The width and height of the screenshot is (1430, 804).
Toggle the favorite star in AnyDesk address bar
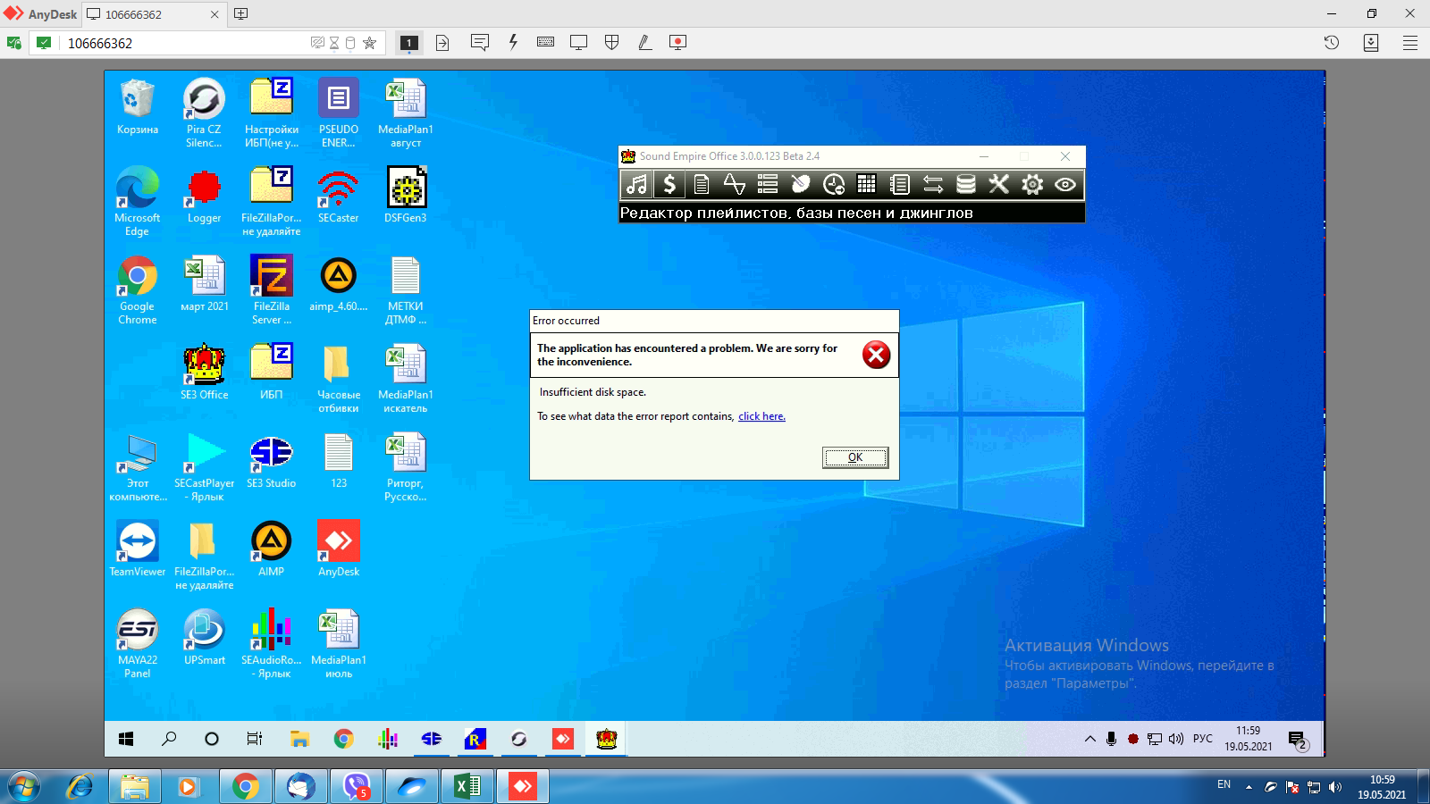[x=369, y=43]
